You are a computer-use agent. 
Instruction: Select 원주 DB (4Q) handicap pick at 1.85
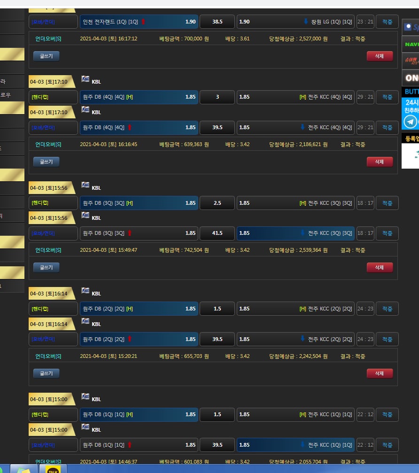(x=139, y=97)
